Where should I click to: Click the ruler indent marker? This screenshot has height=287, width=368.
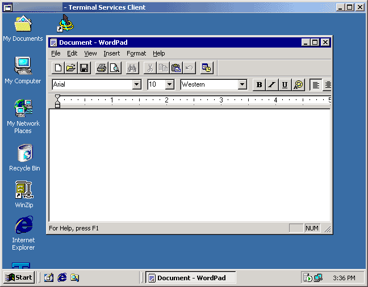point(57,101)
